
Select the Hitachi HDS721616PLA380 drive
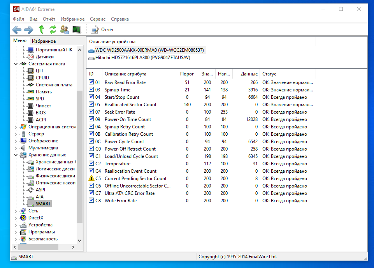142,58
